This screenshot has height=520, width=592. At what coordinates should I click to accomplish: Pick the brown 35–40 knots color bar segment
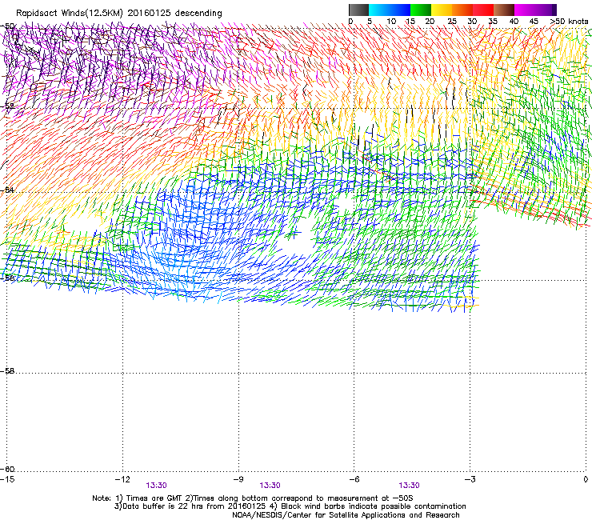(x=504, y=10)
